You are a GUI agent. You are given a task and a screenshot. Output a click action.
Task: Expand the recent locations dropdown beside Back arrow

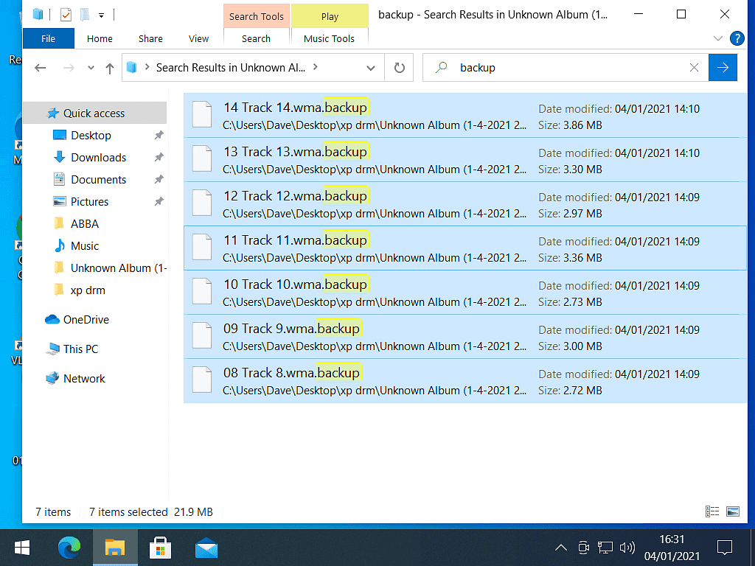90,67
